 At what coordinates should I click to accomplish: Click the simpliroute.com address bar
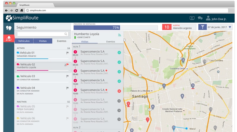tap(127, 10)
